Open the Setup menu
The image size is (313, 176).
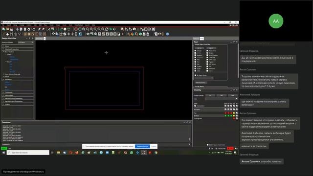click(x=15, y=25)
